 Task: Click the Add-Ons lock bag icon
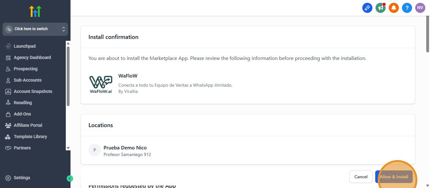point(8,114)
